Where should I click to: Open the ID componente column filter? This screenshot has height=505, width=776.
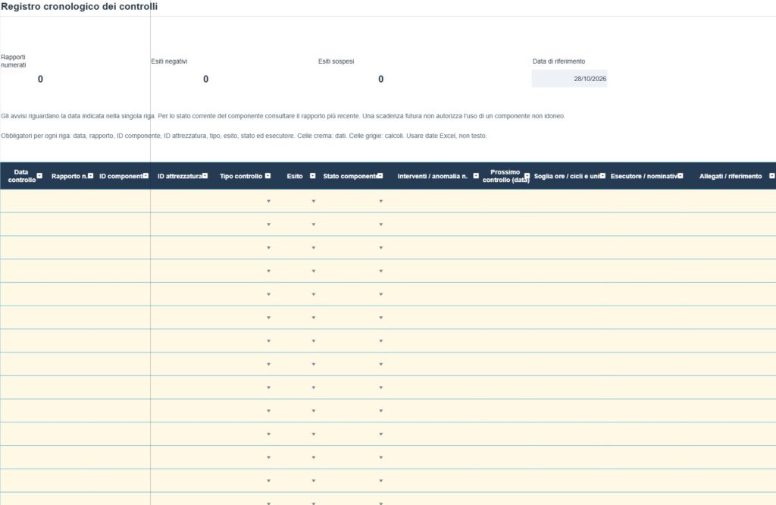point(145,176)
